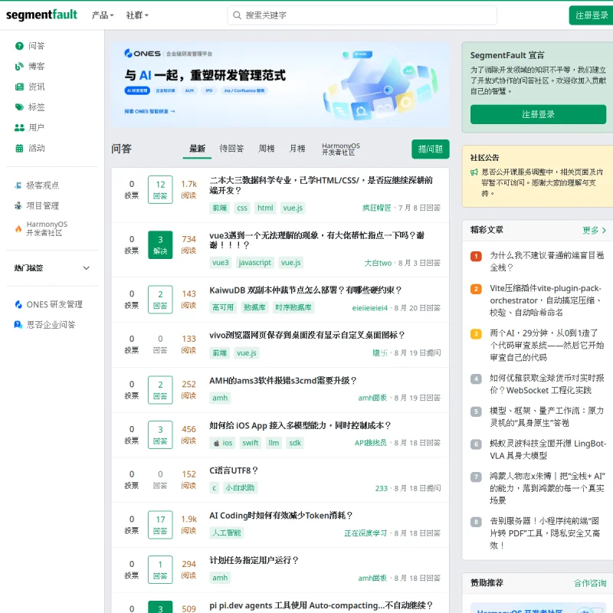613x613 pixels.
Task: Switch to the 月榜 tab
Action: pyautogui.click(x=297, y=149)
